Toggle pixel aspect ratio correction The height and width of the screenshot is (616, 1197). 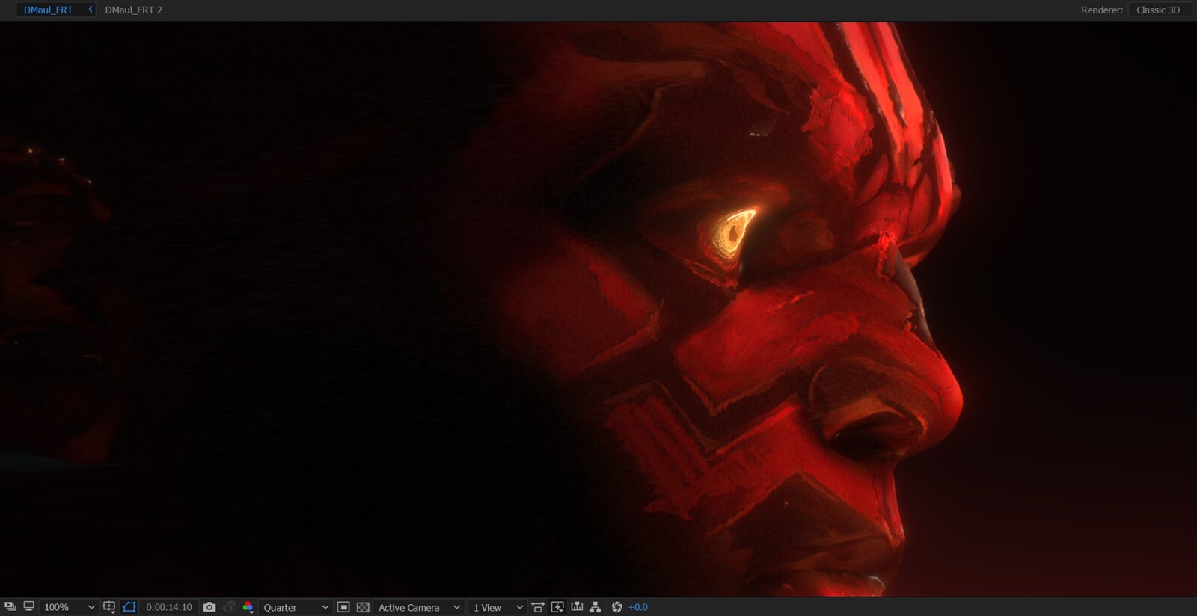click(x=538, y=606)
